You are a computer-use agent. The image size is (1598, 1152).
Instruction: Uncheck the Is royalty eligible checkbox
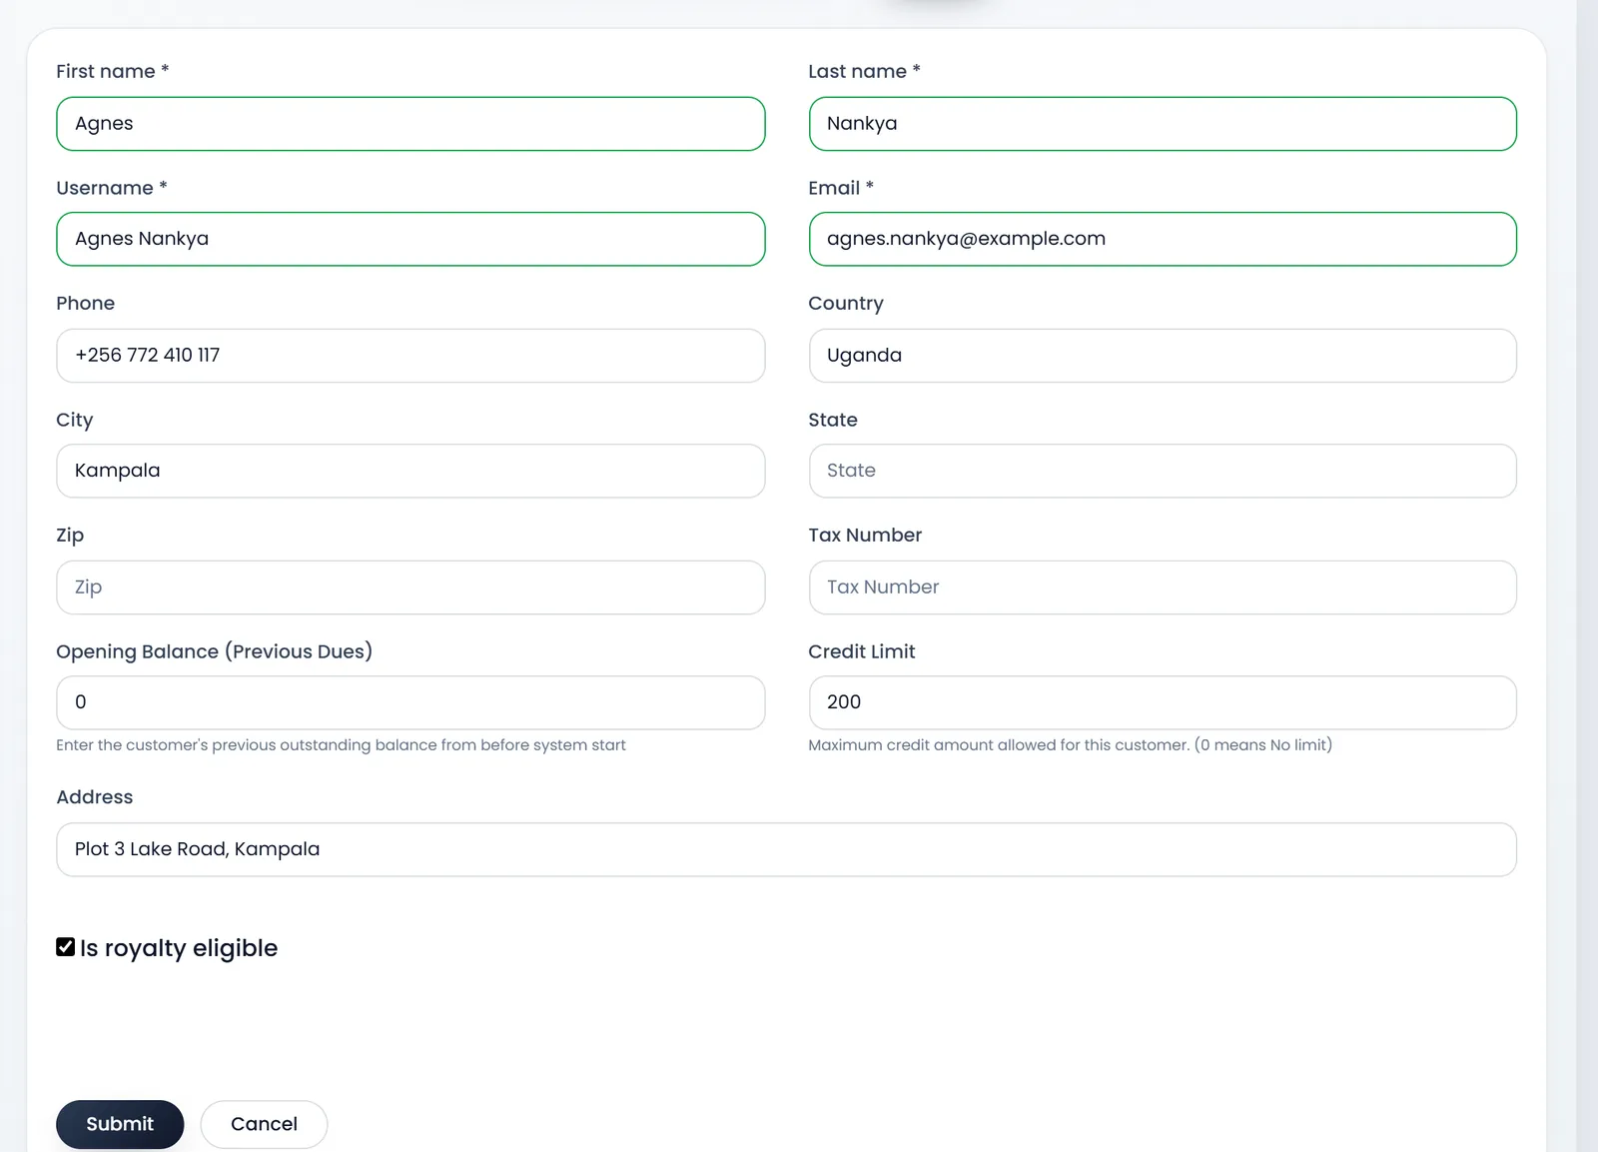(66, 947)
